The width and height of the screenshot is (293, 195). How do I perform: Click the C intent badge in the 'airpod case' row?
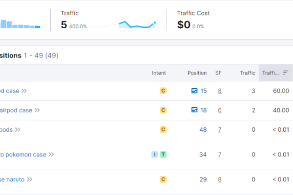pyautogui.click(x=163, y=110)
